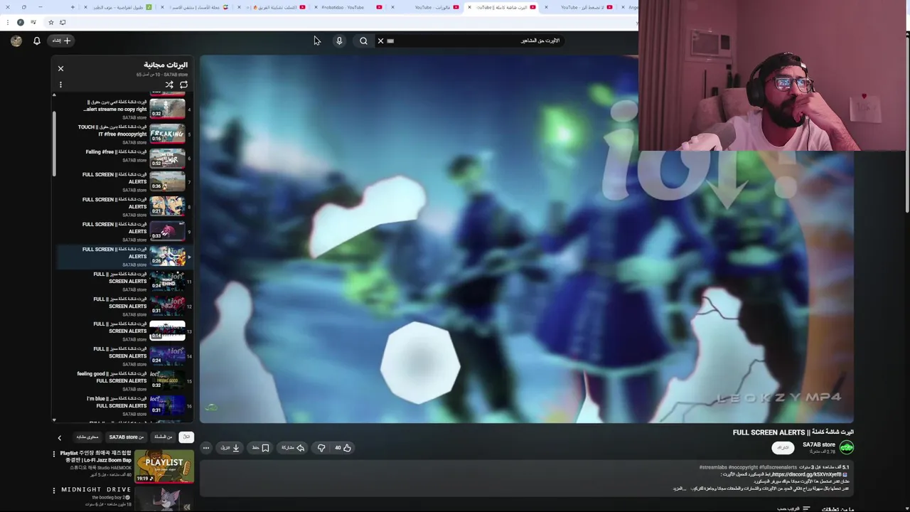Open Lo-Fi Jazz Boom Bap playlist thumbnail
The image size is (910, 512).
(x=164, y=466)
